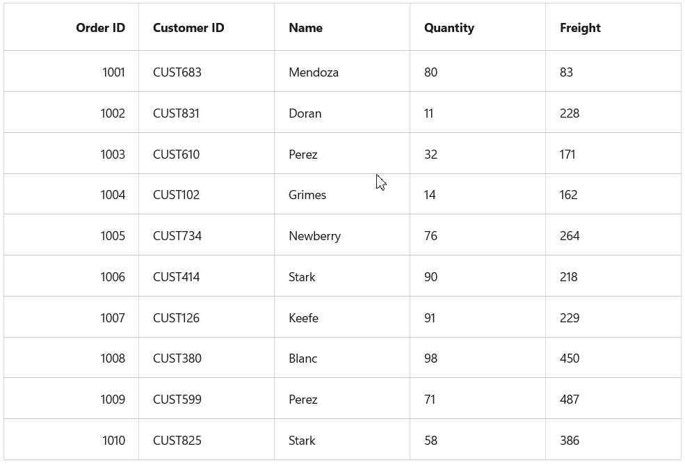685x465 pixels.
Task: Select the Quantity column header
Action: (449, 28)
